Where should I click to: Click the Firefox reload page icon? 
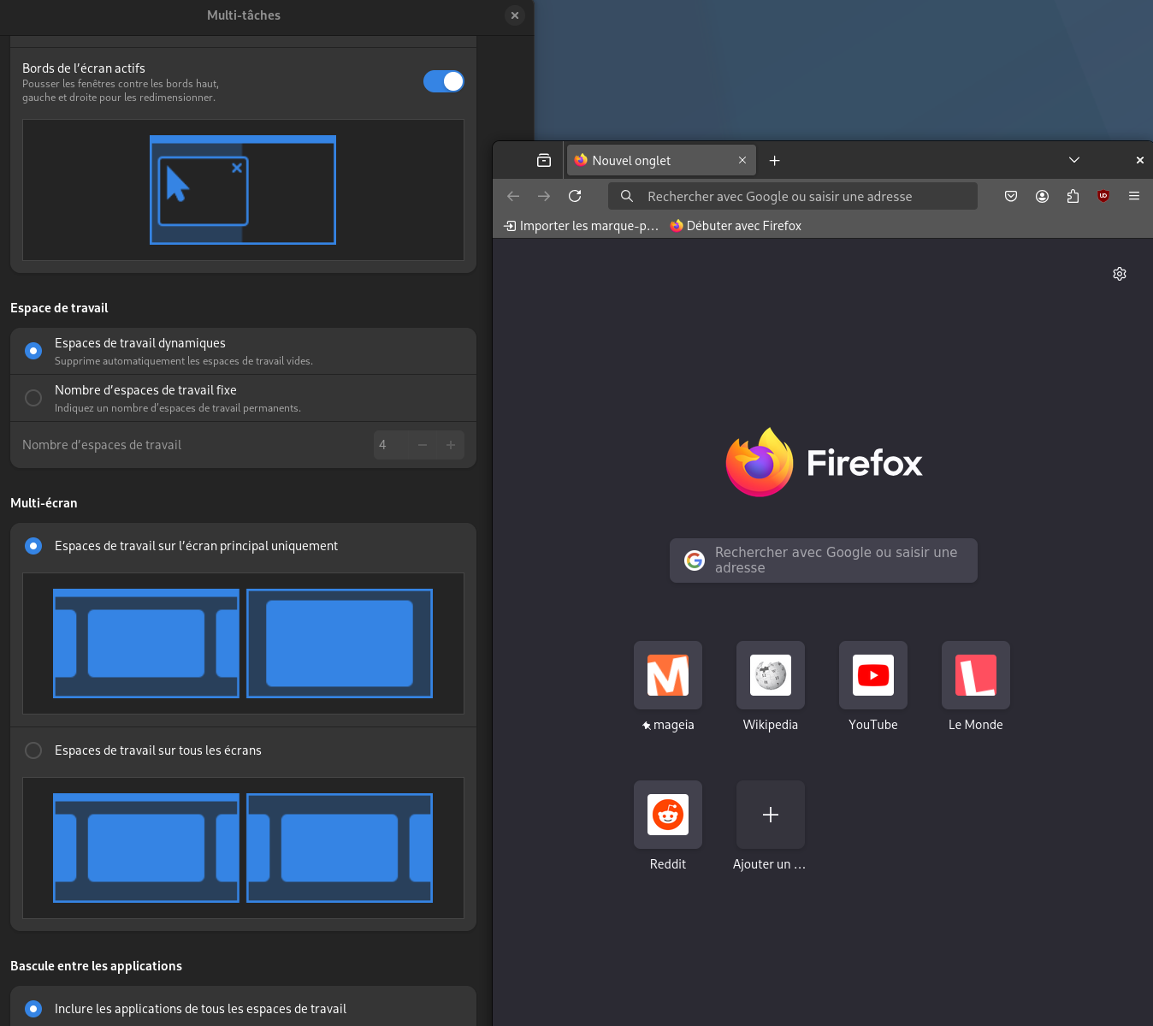click(x=575, y=196)
